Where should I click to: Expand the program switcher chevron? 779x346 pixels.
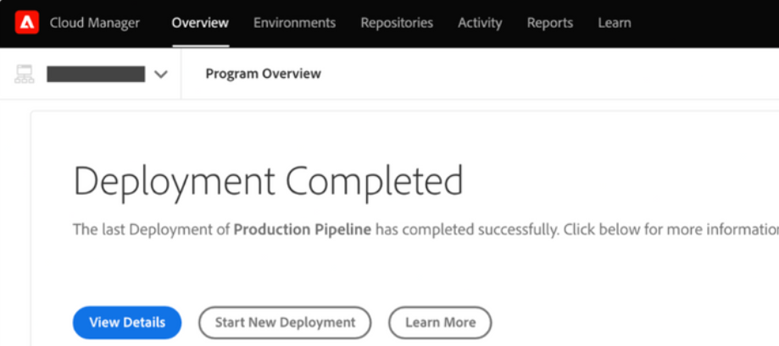point(161,74)
